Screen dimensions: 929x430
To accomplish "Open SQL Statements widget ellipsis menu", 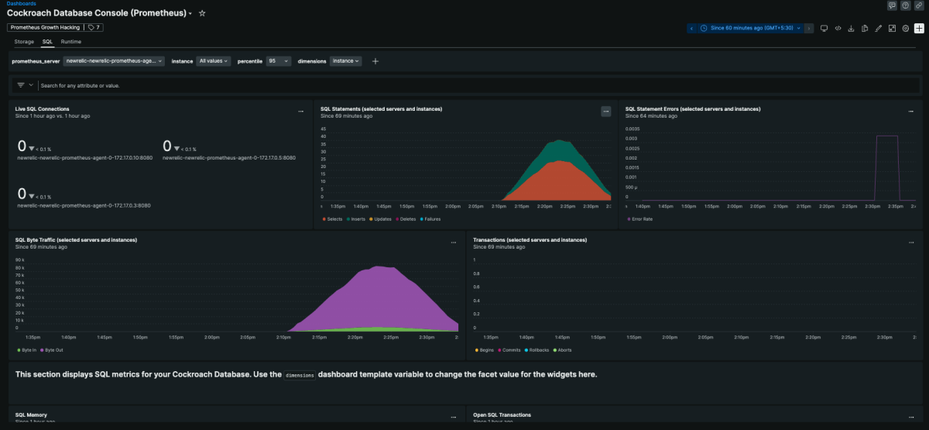I will (606, 112).
